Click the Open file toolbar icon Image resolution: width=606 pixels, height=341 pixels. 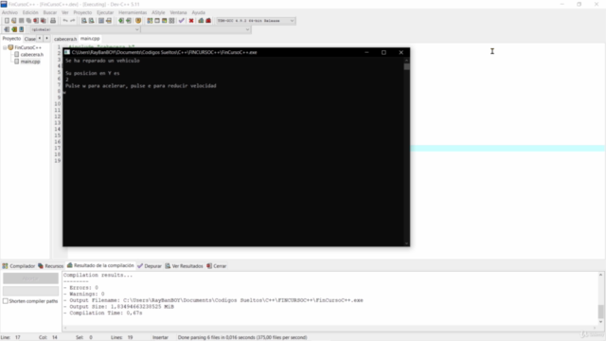point(14,21)
